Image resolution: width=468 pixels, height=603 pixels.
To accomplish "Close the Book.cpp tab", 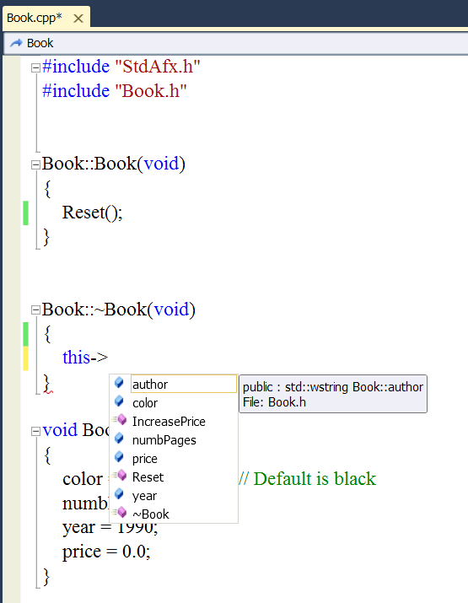I will 78,18.
